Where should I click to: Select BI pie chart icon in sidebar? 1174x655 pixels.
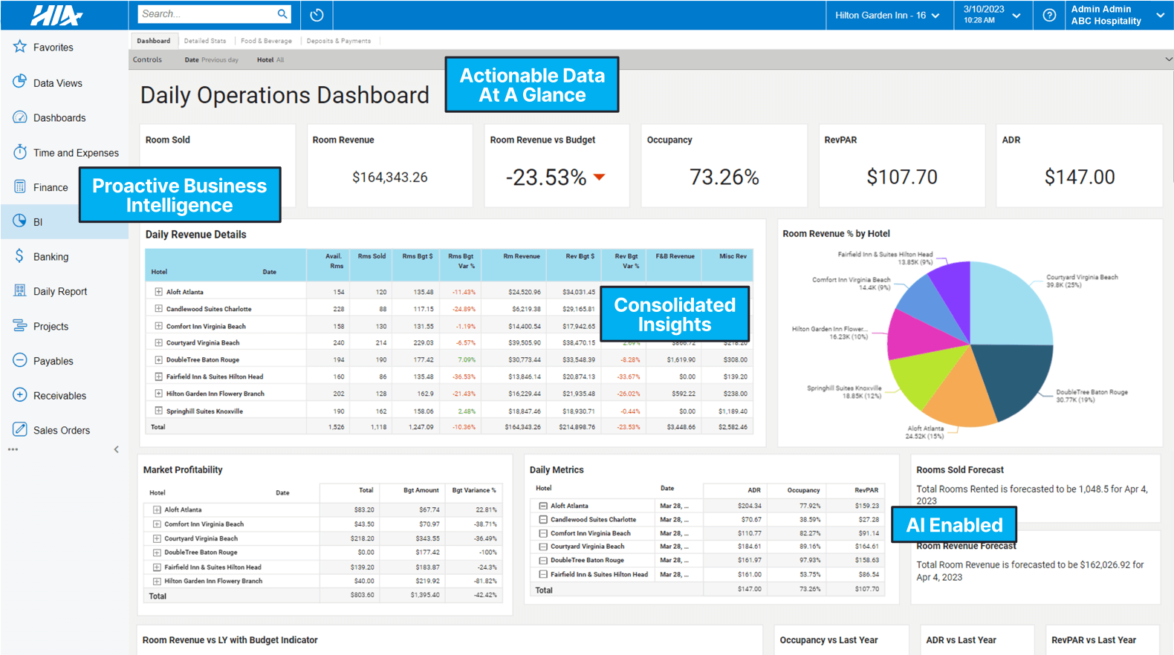click(x=20, y=221)
